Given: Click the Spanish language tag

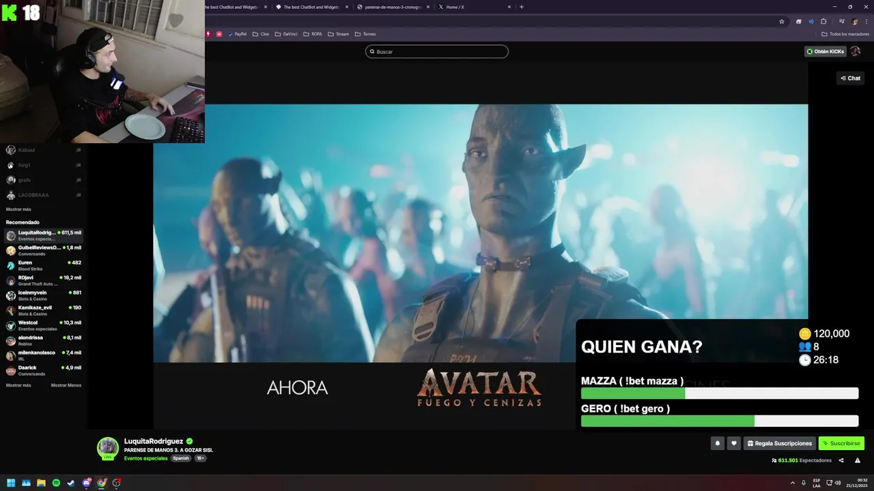Looking at the screenshot, I should 181,458.
